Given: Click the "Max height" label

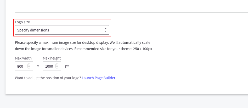Looking at the screenshot, I should (x=52, y=58).
